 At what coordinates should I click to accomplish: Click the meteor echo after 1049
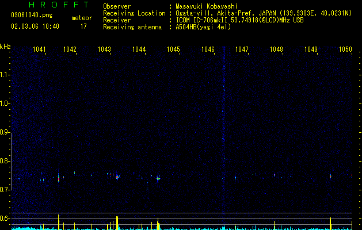(330, 177)
